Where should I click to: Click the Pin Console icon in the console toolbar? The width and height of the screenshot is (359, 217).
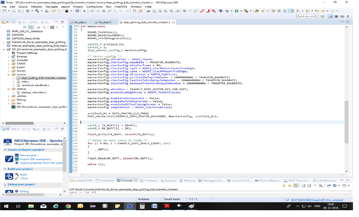click(x=328, y=186)
